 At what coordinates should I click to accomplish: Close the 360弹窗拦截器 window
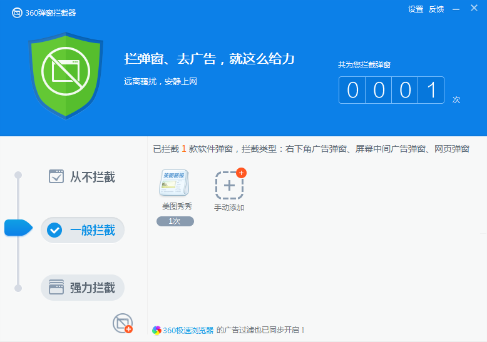(x=474, y=8)
